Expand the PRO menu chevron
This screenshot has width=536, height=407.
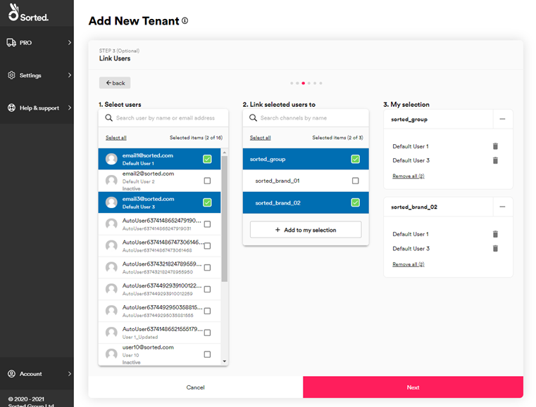tap(70, 43)
